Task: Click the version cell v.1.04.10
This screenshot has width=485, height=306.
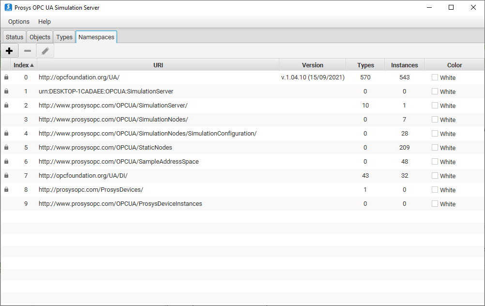Action: pyautogui.click(x=313, y=77)
